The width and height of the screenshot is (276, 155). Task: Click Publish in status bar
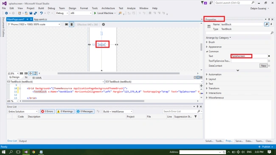pyautogui.click(x=266, y=147)
